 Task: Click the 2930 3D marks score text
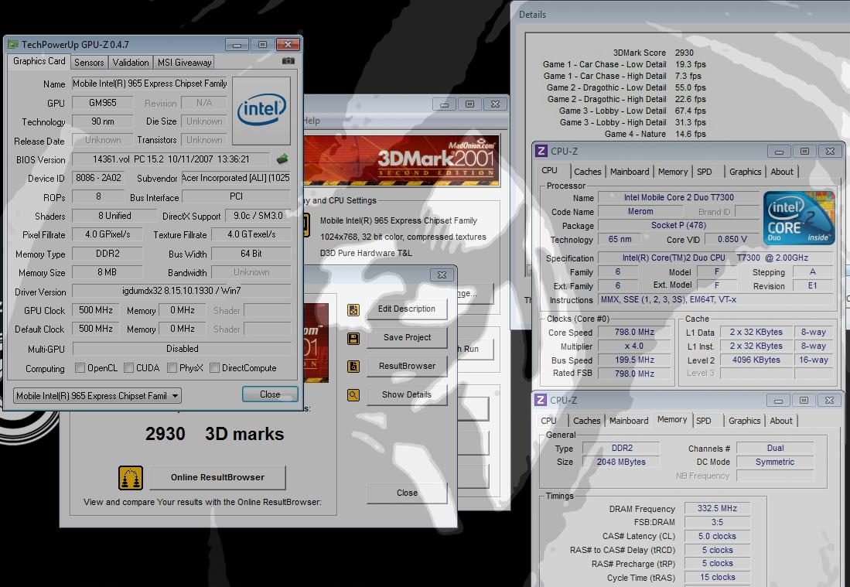(x=215, y=434)
